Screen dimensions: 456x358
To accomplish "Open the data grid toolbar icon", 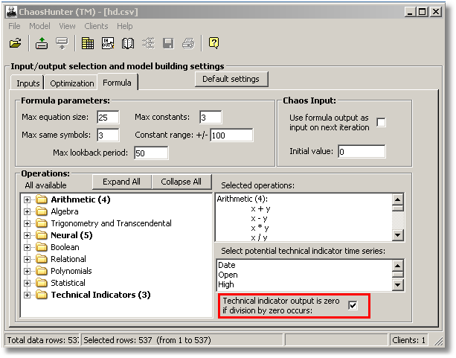I will click(88, 43).
